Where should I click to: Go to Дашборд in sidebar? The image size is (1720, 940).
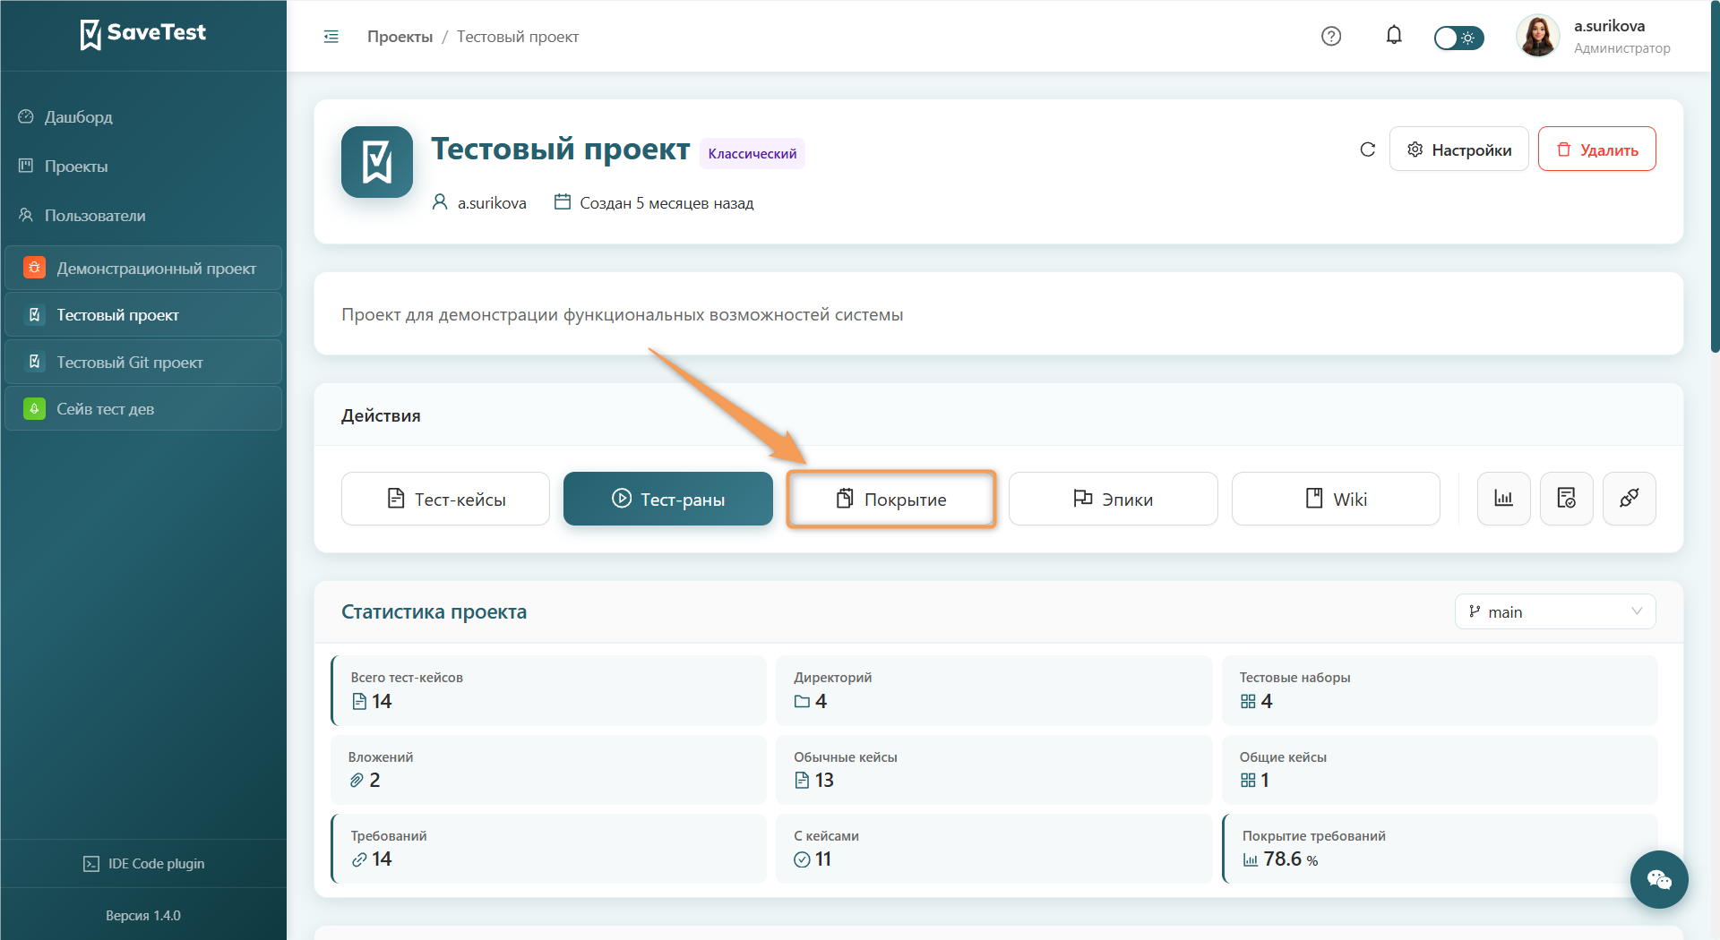coord(78,117)
